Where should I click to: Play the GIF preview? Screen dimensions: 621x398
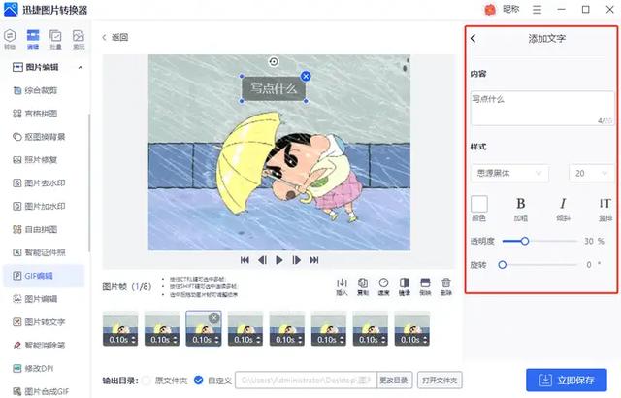pyautogui.click(x=279, y=260)
